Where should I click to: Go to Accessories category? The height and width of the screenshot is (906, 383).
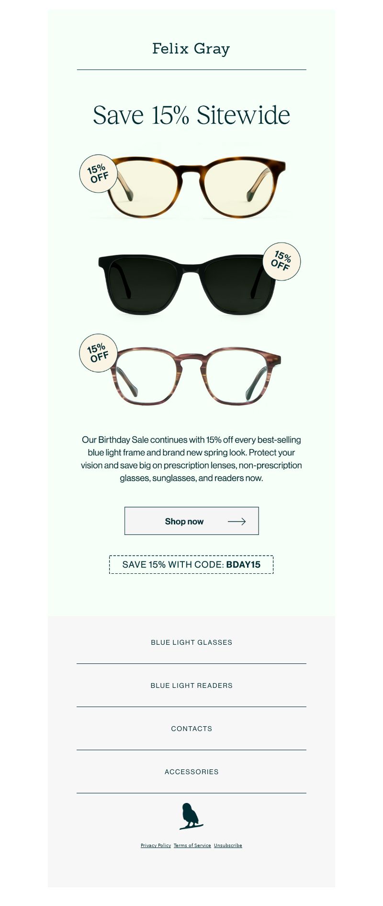click(191, 772)
